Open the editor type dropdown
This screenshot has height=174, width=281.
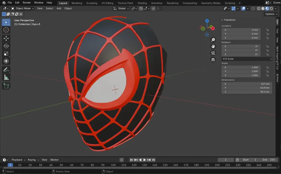(x=5, y=8)
